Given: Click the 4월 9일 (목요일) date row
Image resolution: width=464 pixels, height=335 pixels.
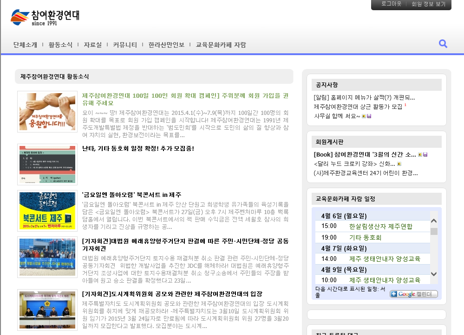Looking at the screenshot, I should pos(372,270).
